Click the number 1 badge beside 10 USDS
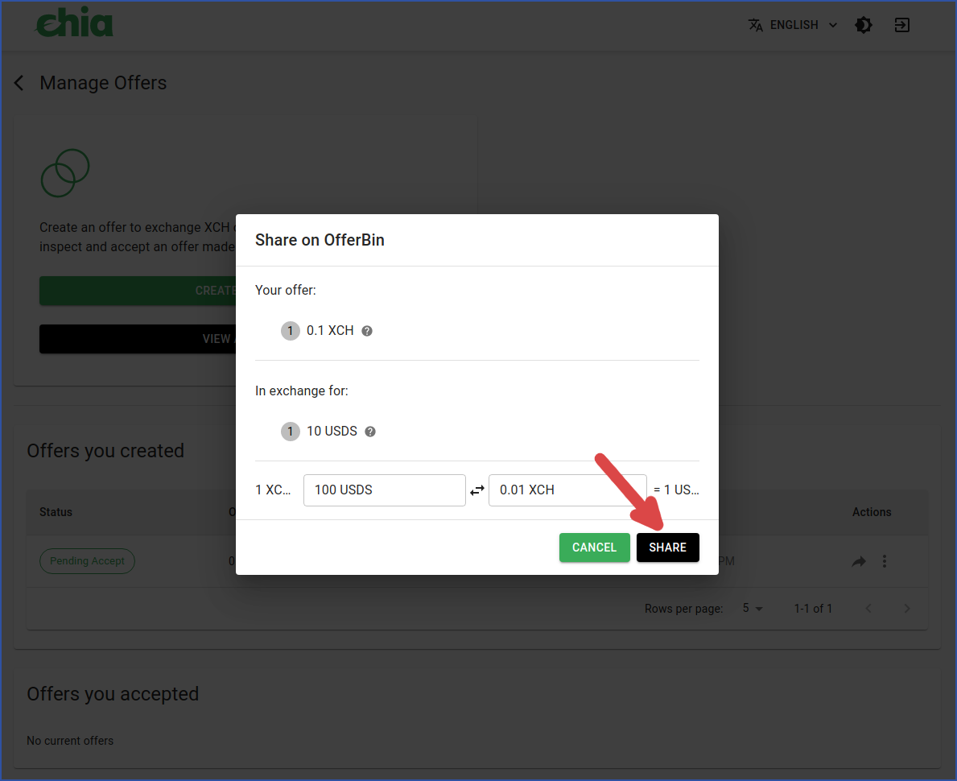Image resolution: width=957 pixels, height=781 pixels. coord(290,432)
